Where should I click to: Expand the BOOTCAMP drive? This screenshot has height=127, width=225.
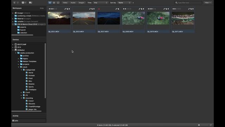[13, 44]
